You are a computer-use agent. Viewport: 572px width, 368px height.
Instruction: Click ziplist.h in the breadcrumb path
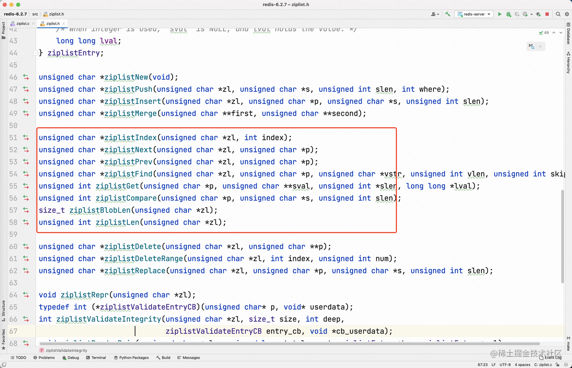pyautogui.click(x=53, y=14)
